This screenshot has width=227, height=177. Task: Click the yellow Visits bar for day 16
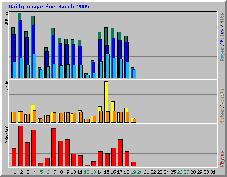[x=113, y=106]
